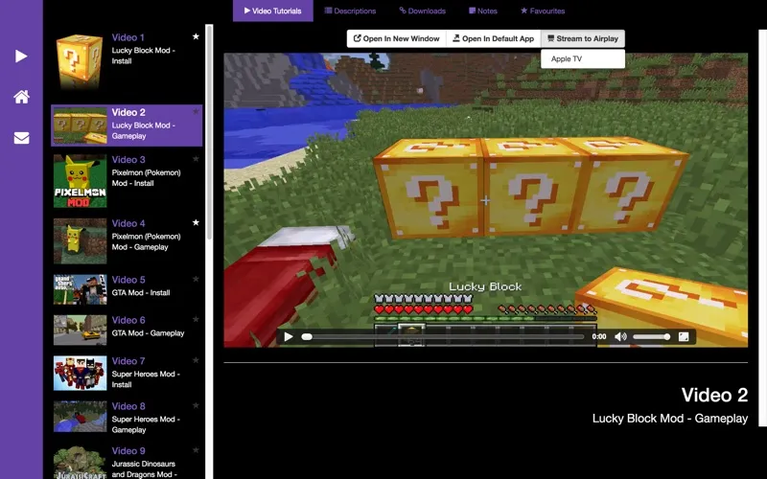Image resolution: width=767 pixels, height=479 pixels.
Task: Toggle favourite star for Video 8
Action: pyautogui.click(x=196, y=405)
